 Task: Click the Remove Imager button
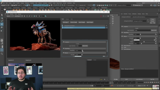click(74, 22)
